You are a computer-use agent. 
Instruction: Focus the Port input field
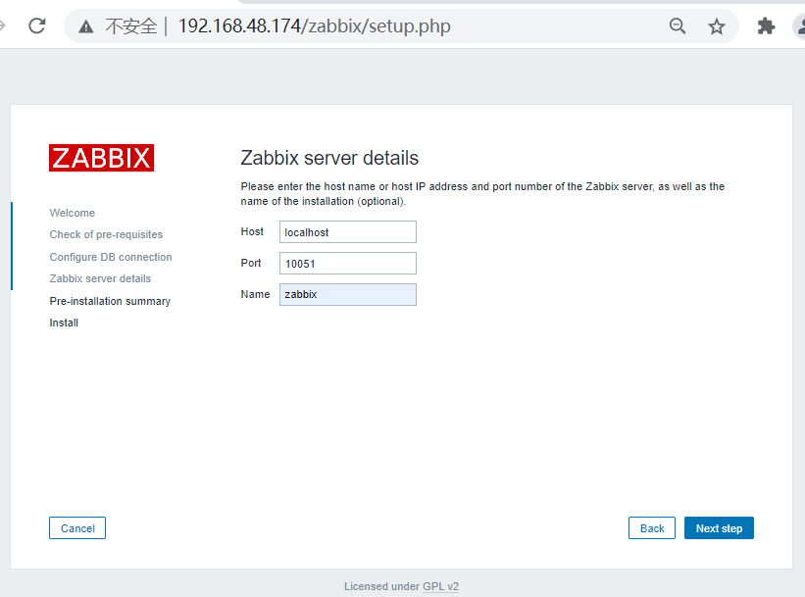pyautogui.click(x=347, y=264)
